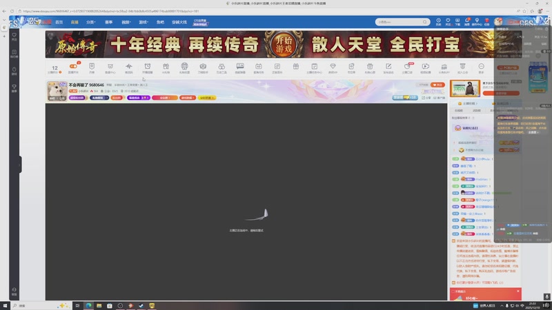Click the browser refresh button
Screen dimensions: 552x310
(12, 11)
